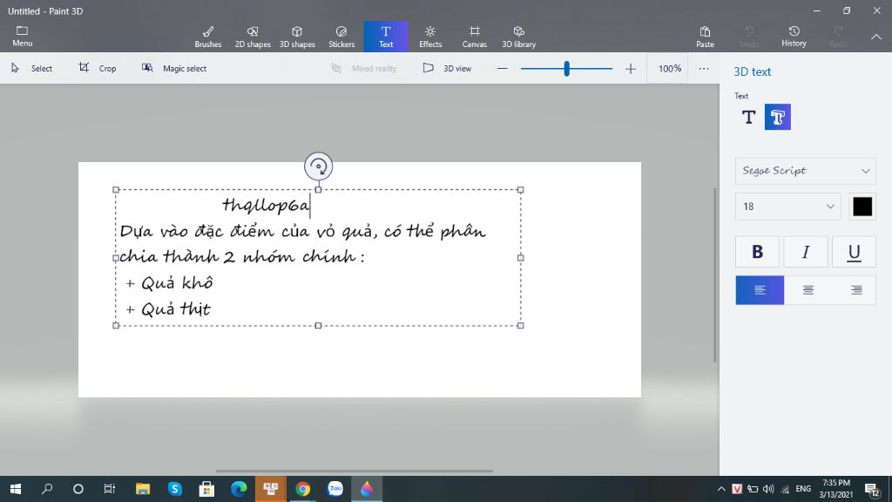Open Google Chrome from the taskbar
The height and width of the screenshot is (502, 892).
tap(302, 489)
